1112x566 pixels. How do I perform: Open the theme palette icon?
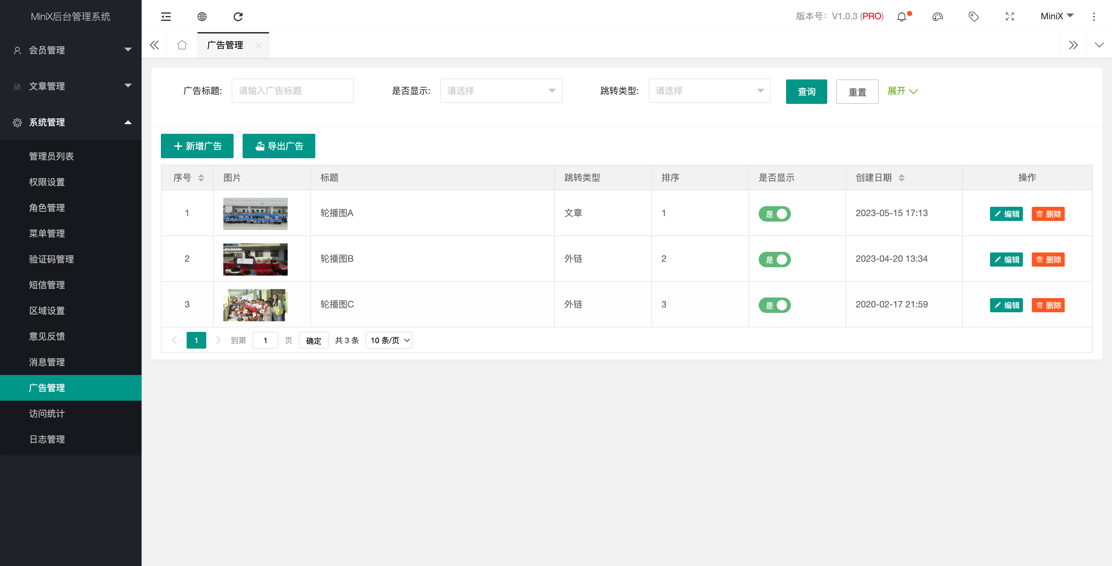938,17
